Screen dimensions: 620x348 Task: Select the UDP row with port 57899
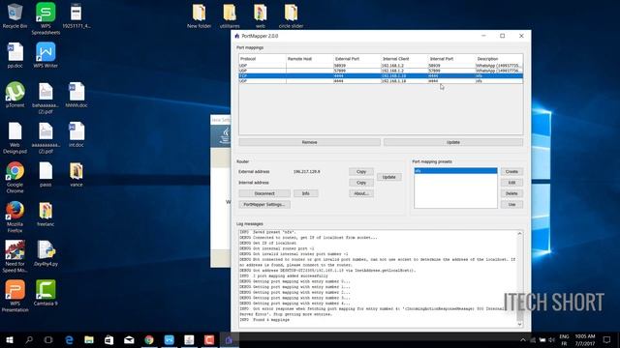[x=381, y=71]
